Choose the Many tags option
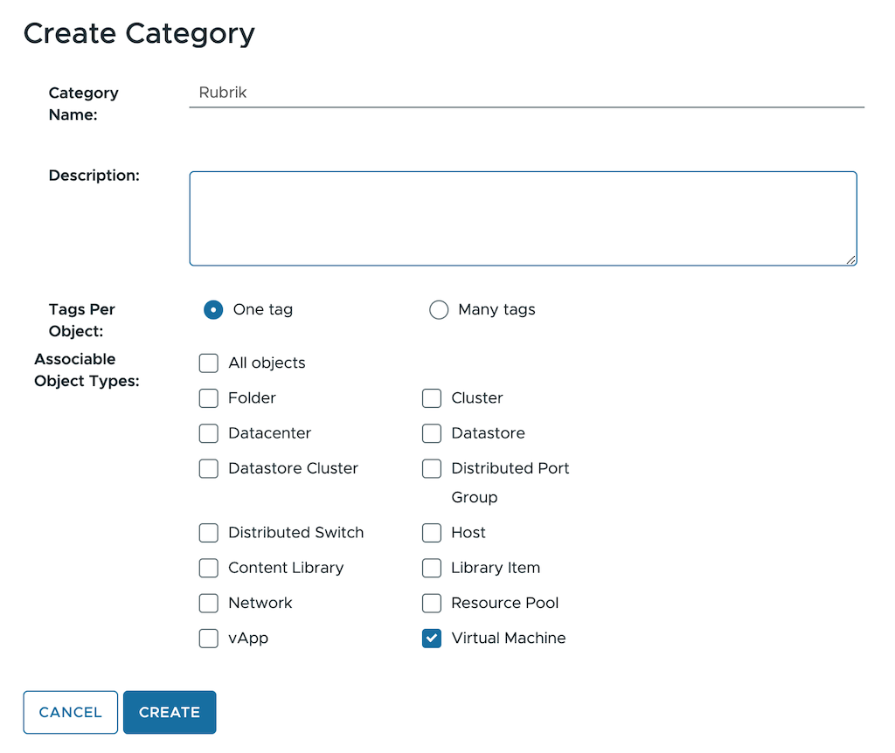 point(439,310)
